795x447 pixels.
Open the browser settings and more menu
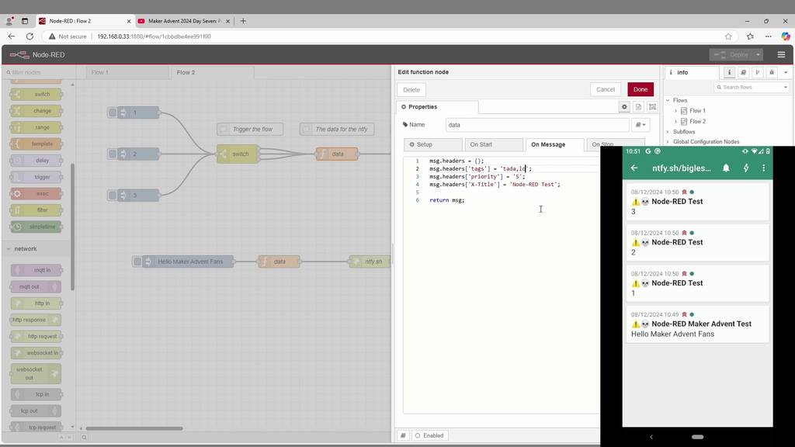768,36
